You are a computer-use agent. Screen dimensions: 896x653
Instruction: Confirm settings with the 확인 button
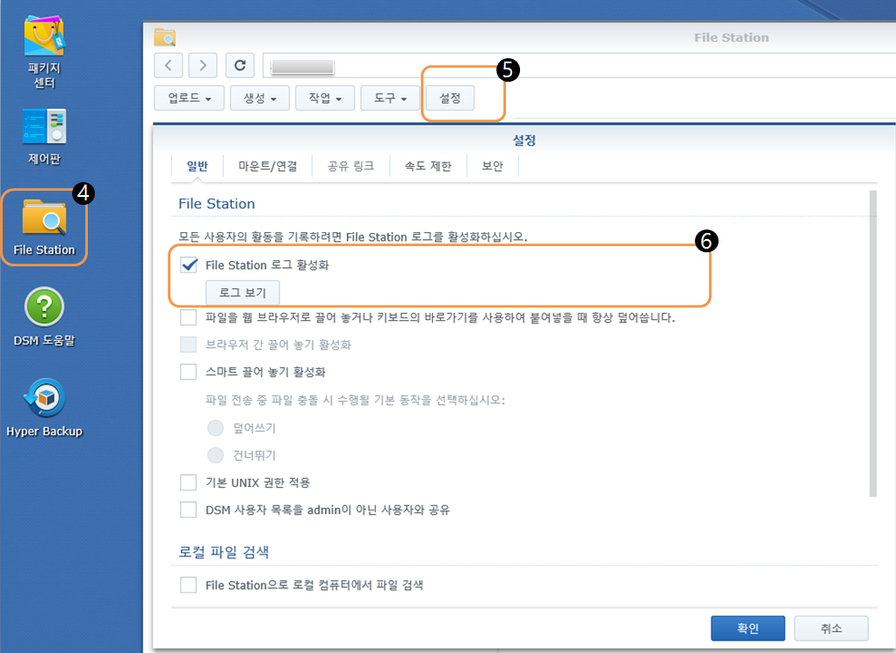[x=748, y=628]
